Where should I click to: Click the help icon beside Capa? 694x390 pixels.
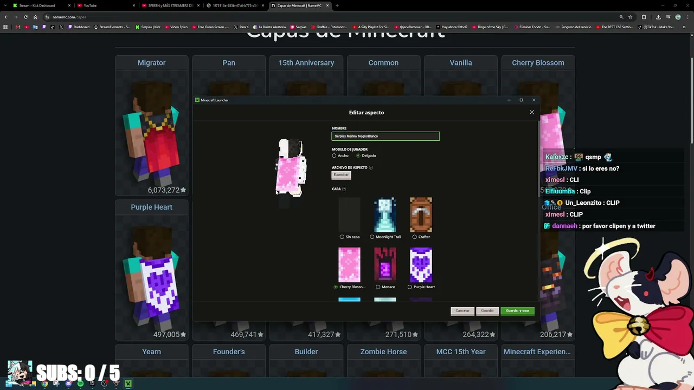344,189
